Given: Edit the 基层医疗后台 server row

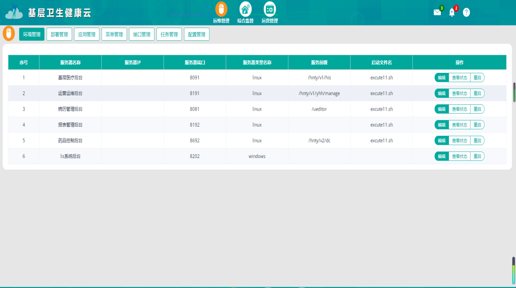Looking at the screenshot, I should pyautogui.click(x=442, y=78).
